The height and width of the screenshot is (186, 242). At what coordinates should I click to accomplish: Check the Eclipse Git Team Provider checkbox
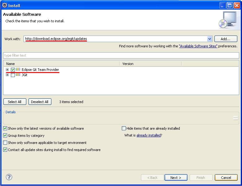pos(13,70)
